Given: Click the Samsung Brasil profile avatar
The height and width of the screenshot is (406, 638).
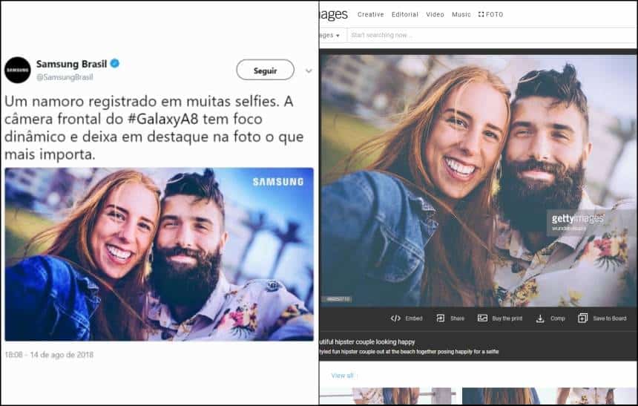Looking at the screenshot, I should click(x=18, y=70).
